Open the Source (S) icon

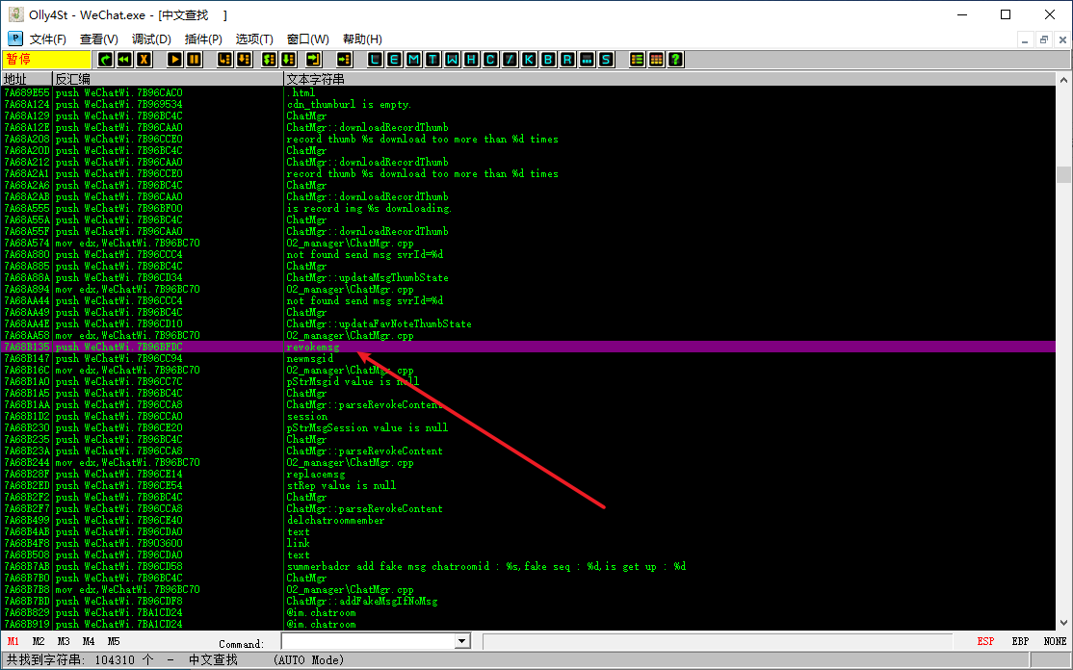pyautogui.click(x=606, y=60)
